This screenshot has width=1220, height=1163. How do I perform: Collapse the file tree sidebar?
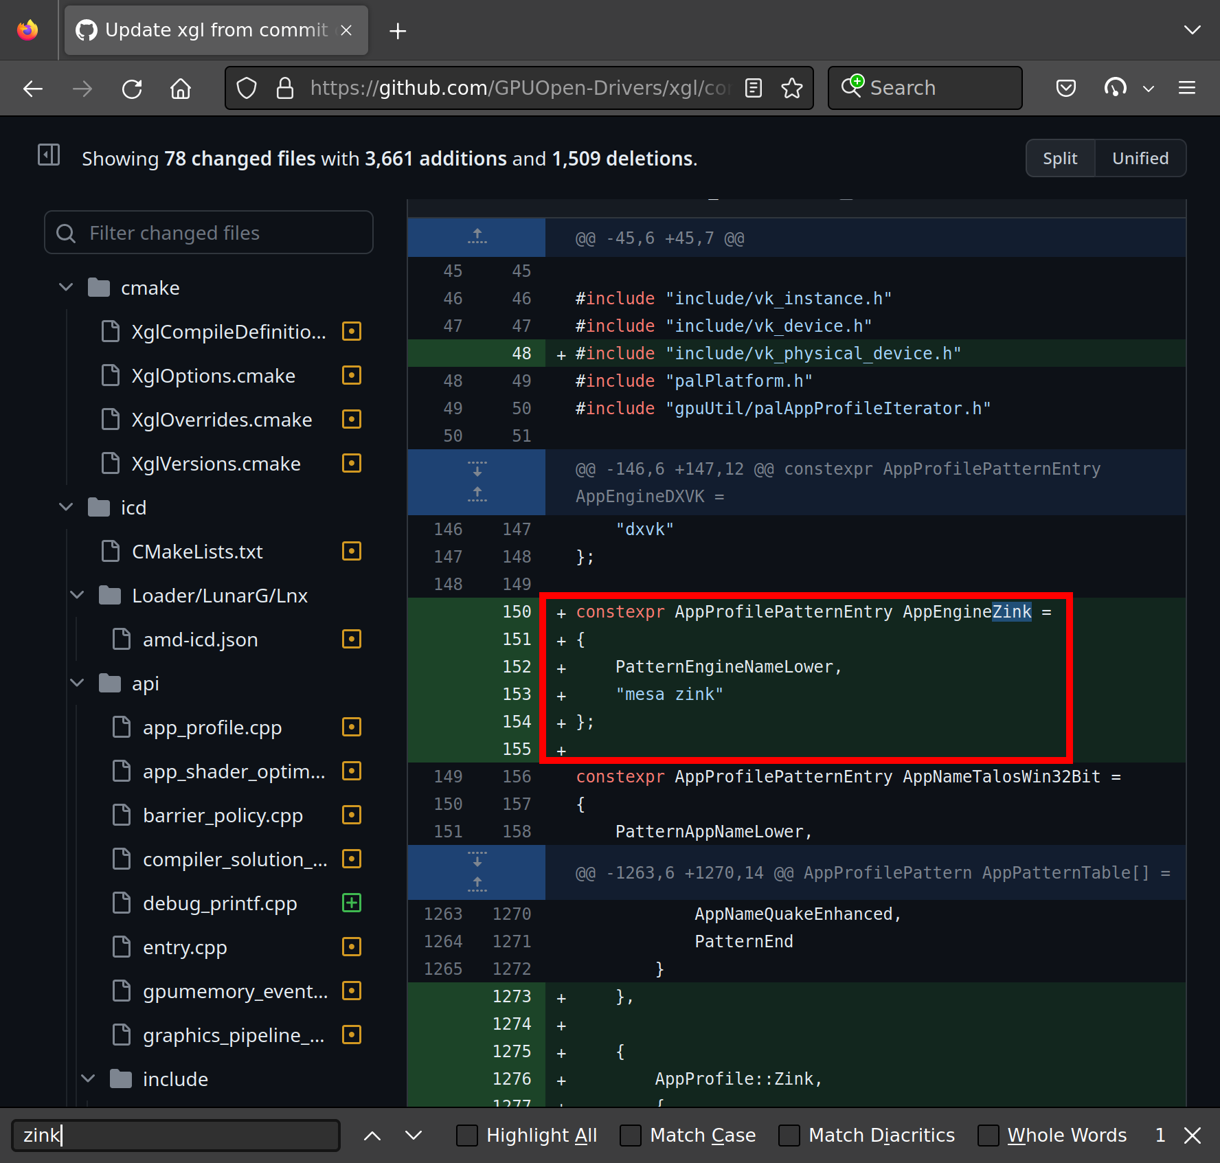(49, 155)
